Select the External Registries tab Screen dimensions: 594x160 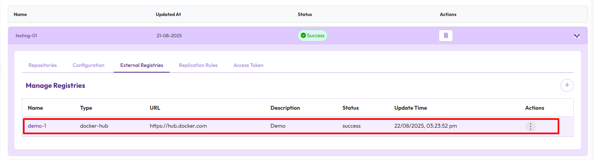pyautogui.click(x=141, y=65)
